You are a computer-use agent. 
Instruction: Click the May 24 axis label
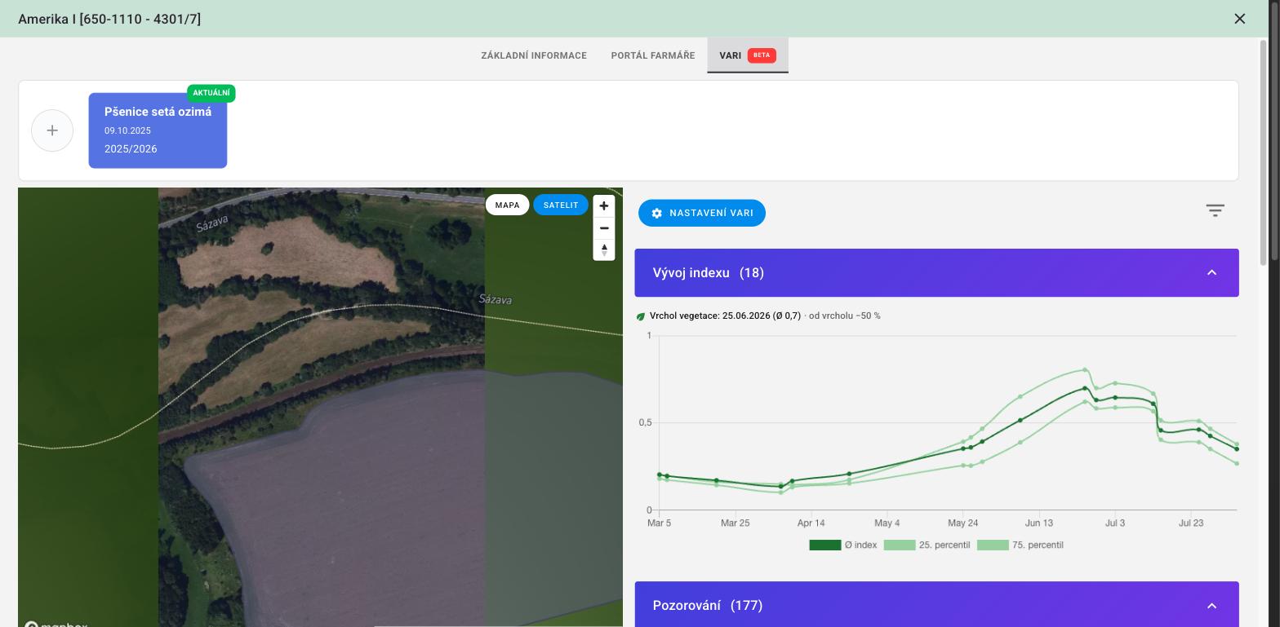pyautogui.click(x=963, y=523)
